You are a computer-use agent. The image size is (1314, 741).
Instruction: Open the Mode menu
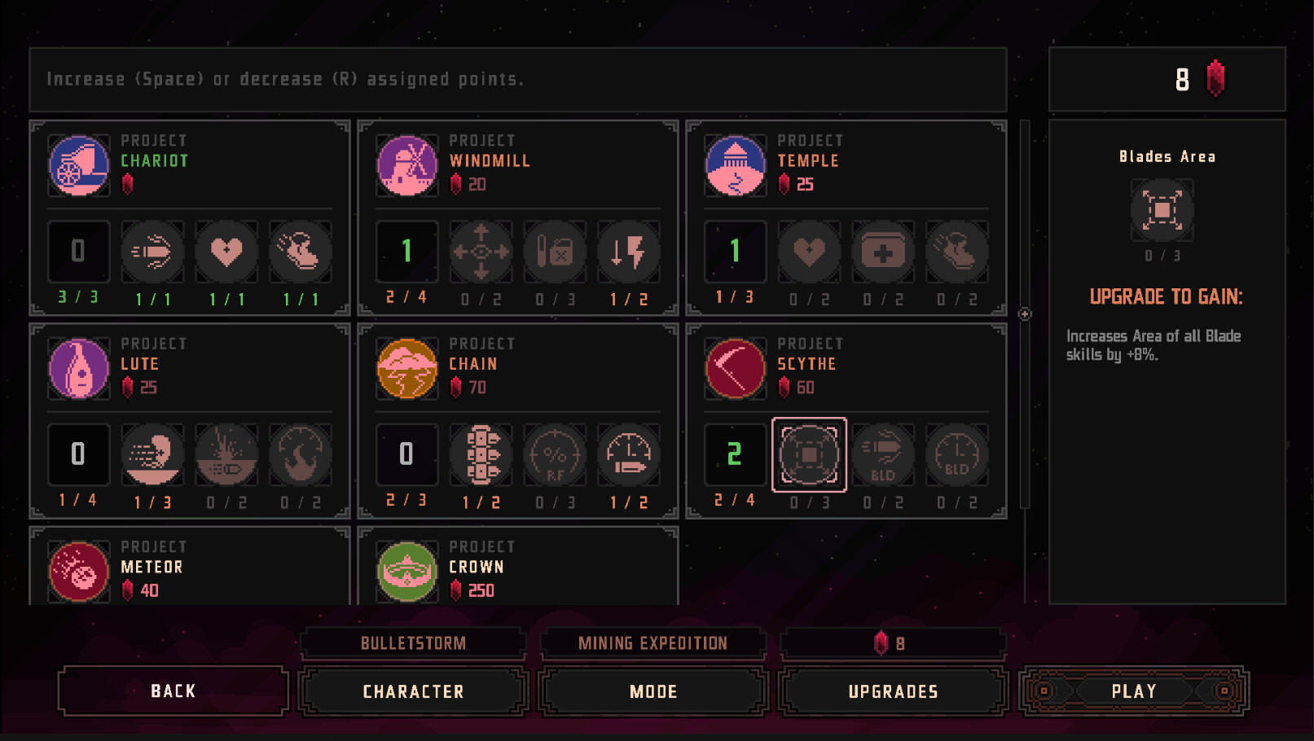coord(653,691)
